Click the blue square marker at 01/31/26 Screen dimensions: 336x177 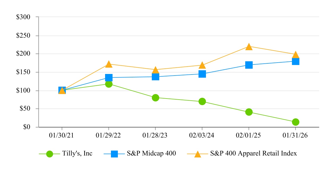pos(296,61)
